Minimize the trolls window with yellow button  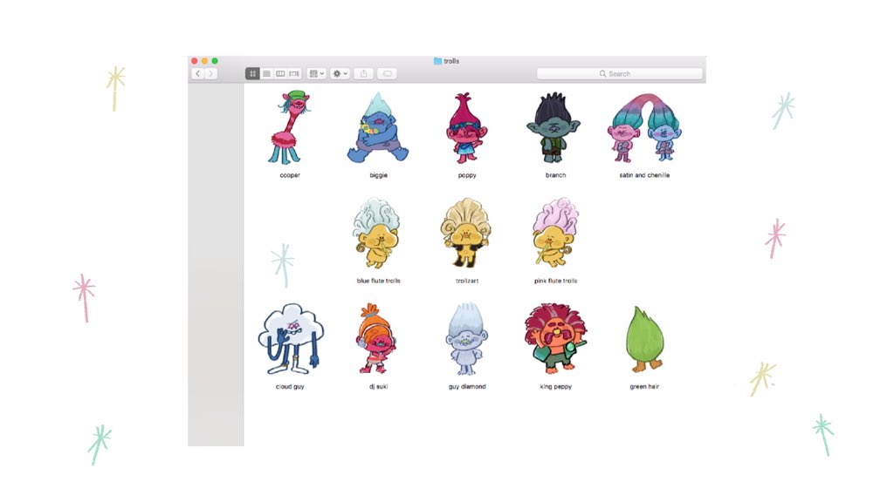[204, 61]
